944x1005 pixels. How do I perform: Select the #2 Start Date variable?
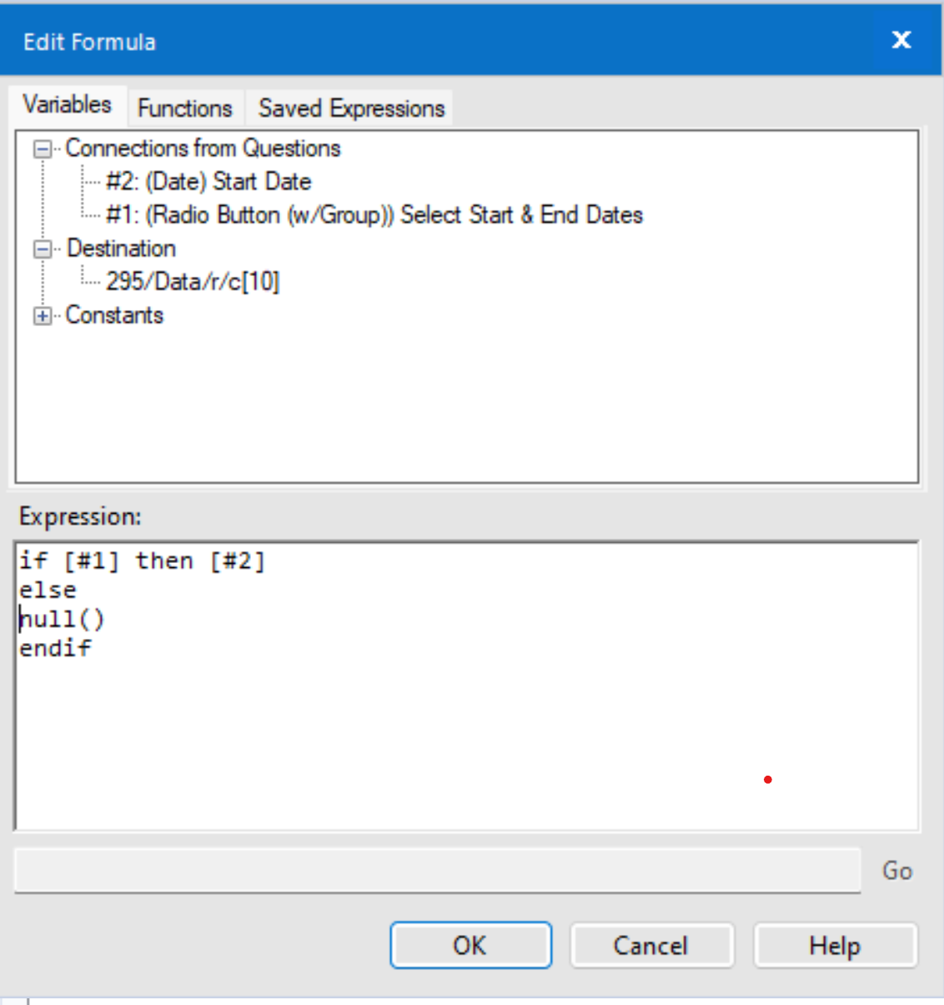click(x=208, y=182)
